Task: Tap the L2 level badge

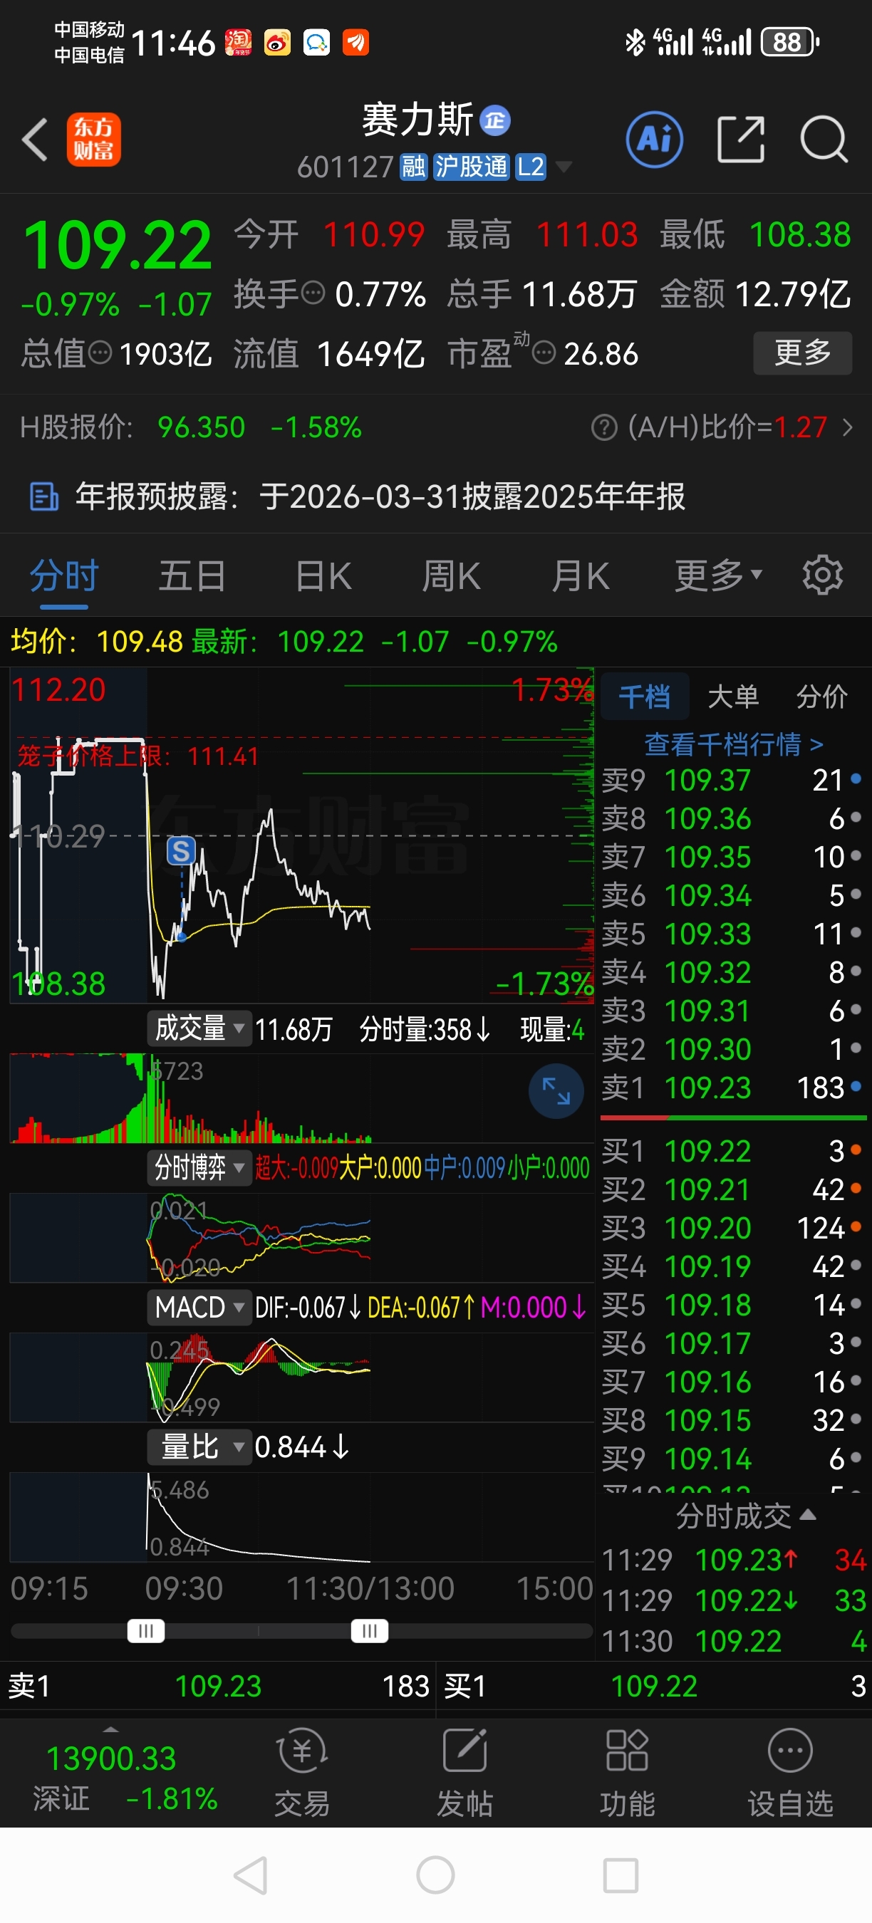Action: click(531, 167)
